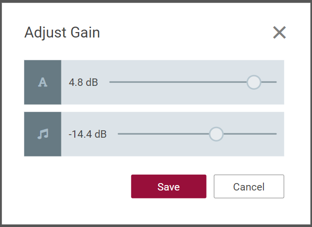Click the midpoint of the voice gain track
The image size is (312, 227).
[193, 82]
